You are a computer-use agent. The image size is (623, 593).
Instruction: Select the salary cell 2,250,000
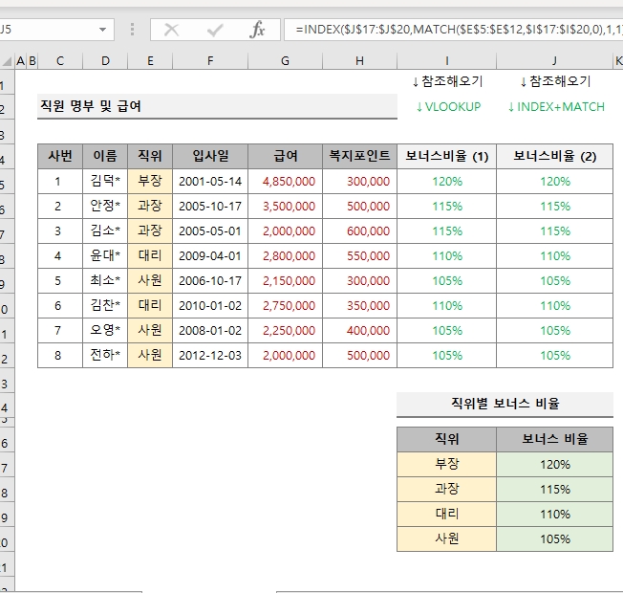click(x=285, y=330)
